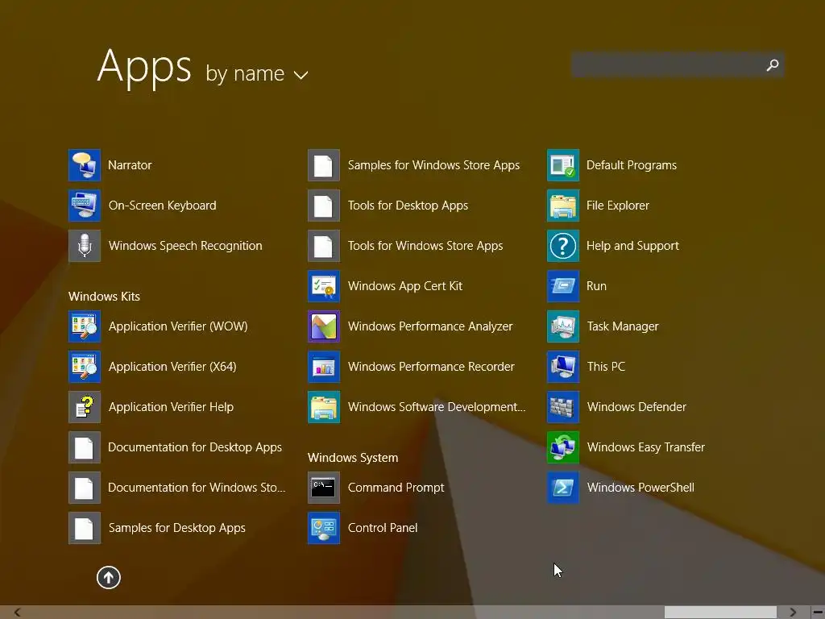
Task: Launch the Windows Performance Analyzer icon
Action: (x=324, y=326)
